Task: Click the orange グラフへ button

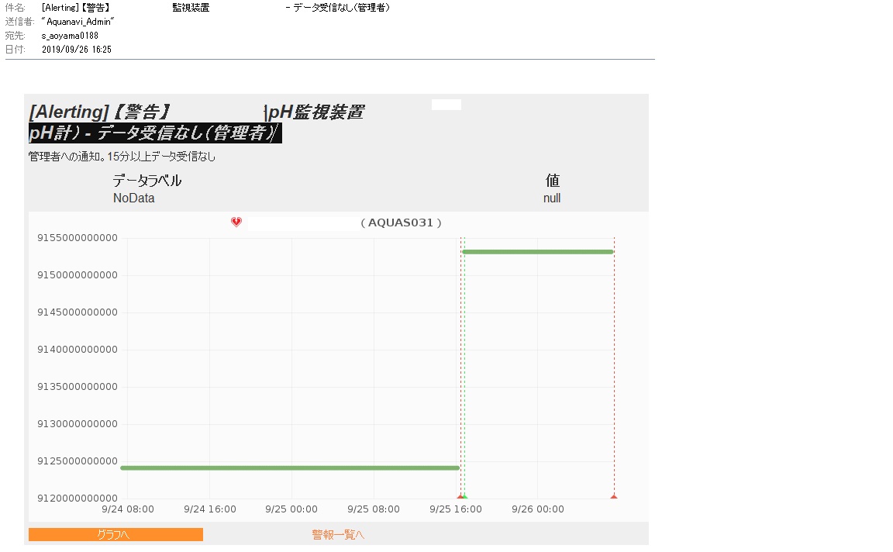Action: coord(116,534)
